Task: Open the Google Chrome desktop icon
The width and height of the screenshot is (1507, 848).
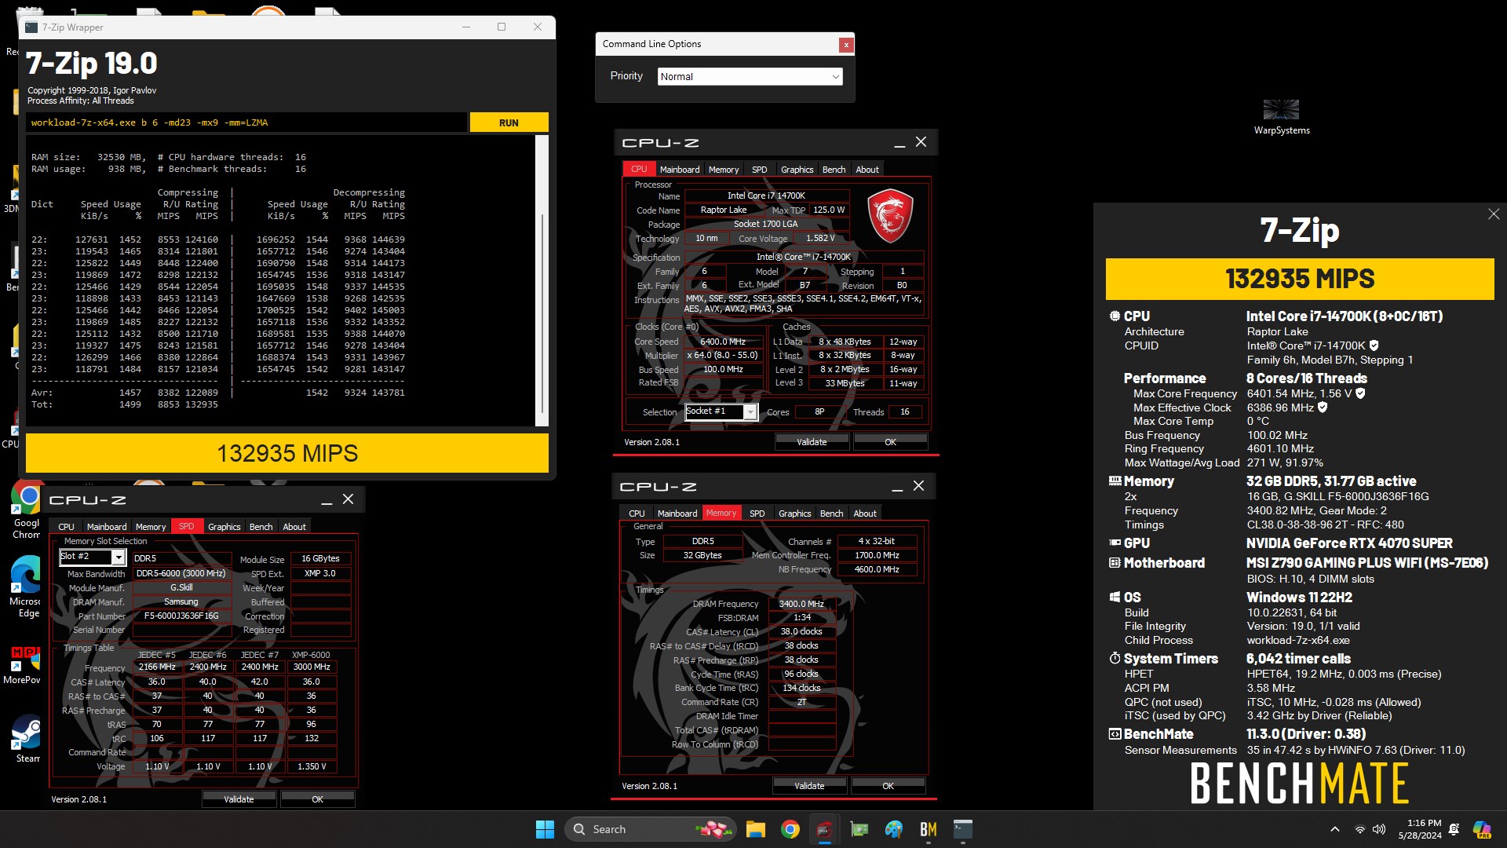Action: (x=27, y=510)
